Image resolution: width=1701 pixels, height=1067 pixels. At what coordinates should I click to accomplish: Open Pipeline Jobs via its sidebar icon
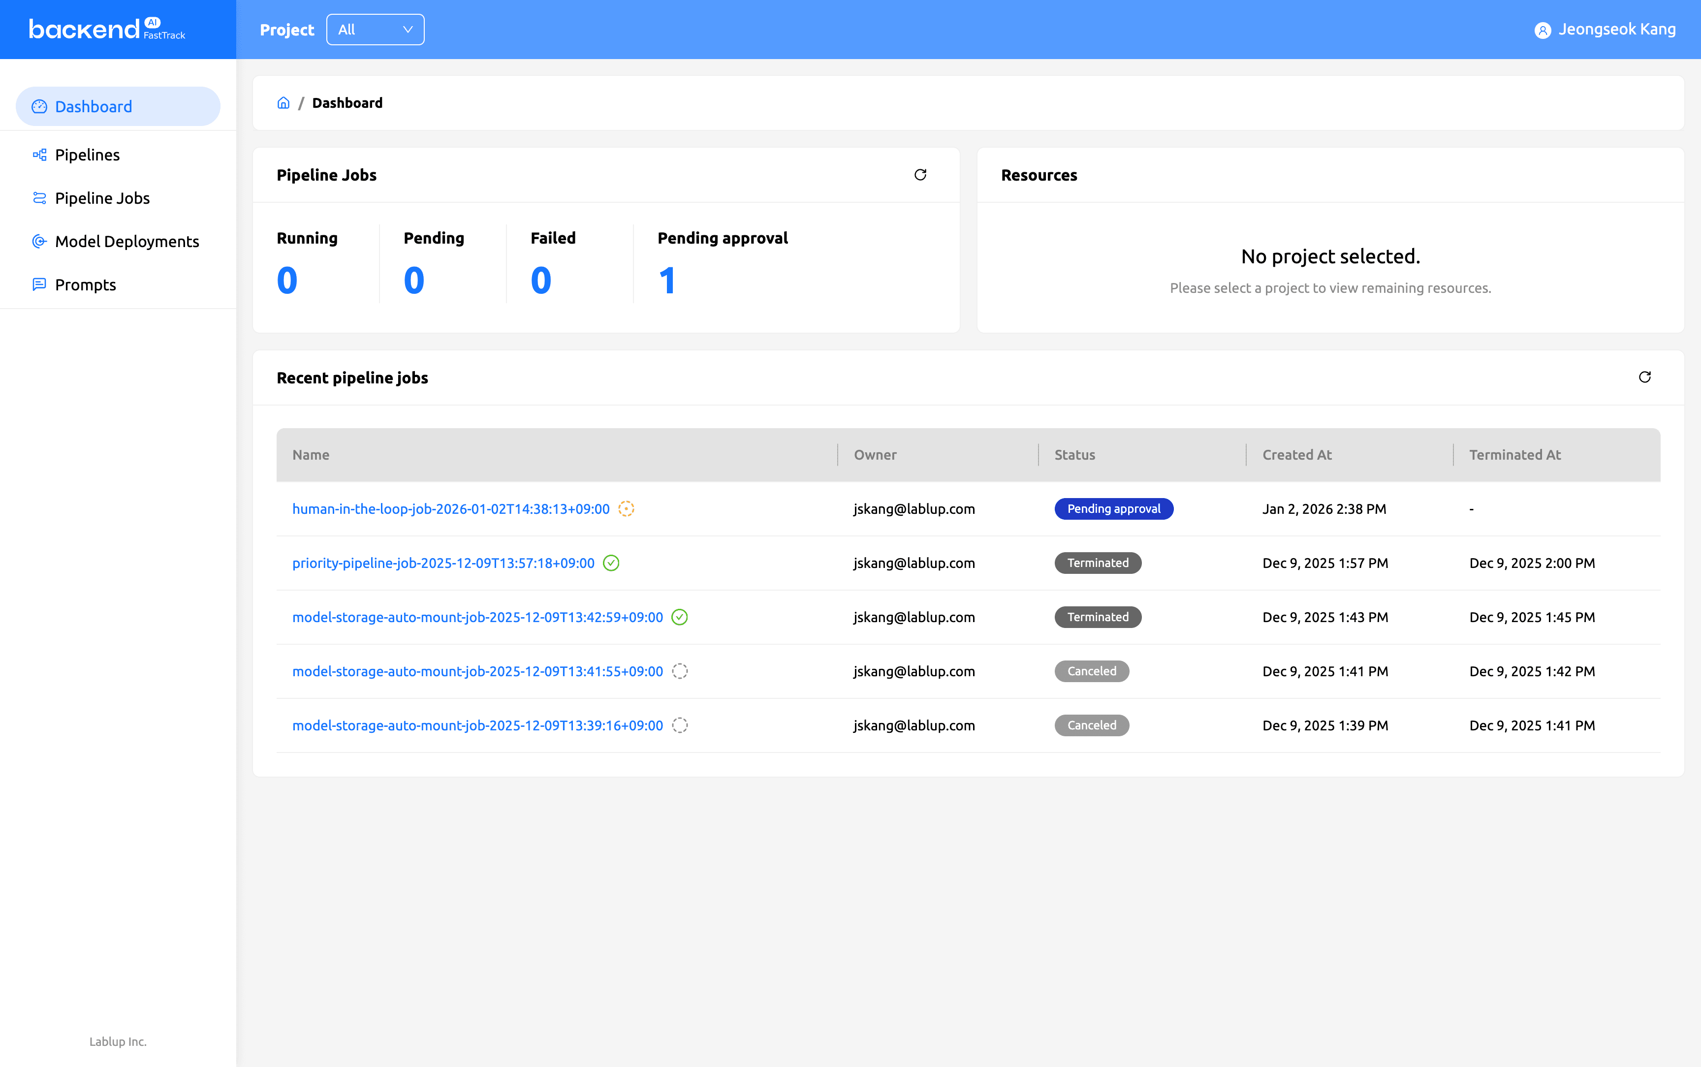pos(39,198)
